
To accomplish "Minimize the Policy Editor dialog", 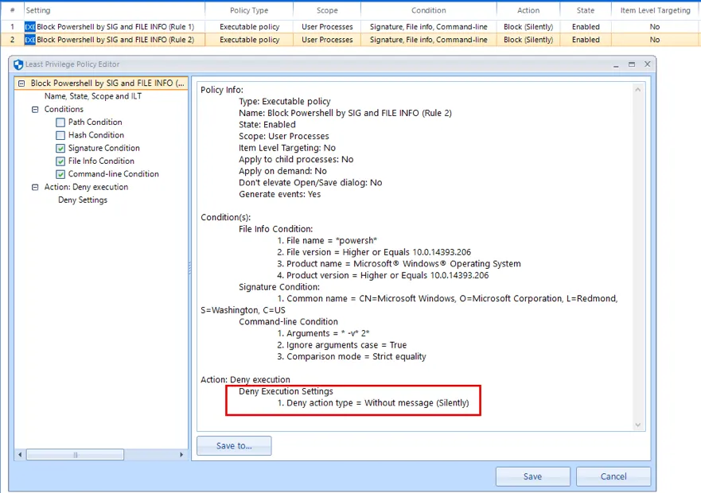I will [616, 64].
